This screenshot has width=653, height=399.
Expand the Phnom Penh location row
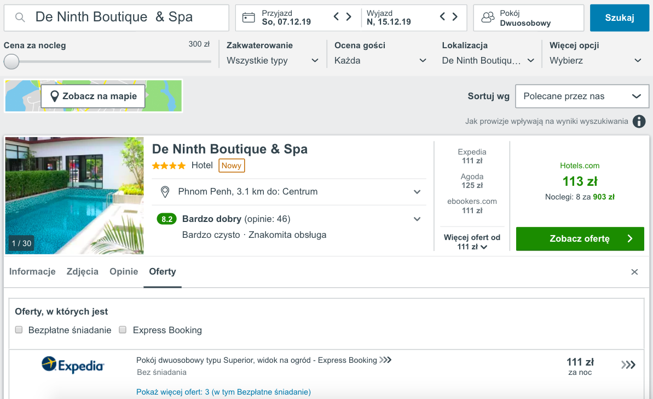tap(289, 192)
